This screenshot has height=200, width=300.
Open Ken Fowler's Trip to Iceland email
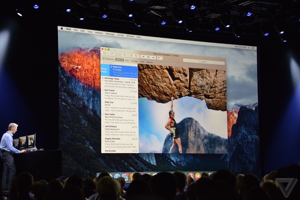click(119, 93)
